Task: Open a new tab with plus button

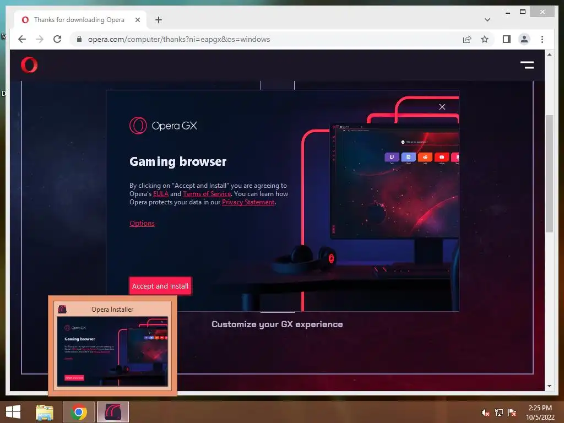Action: [159, 20]
